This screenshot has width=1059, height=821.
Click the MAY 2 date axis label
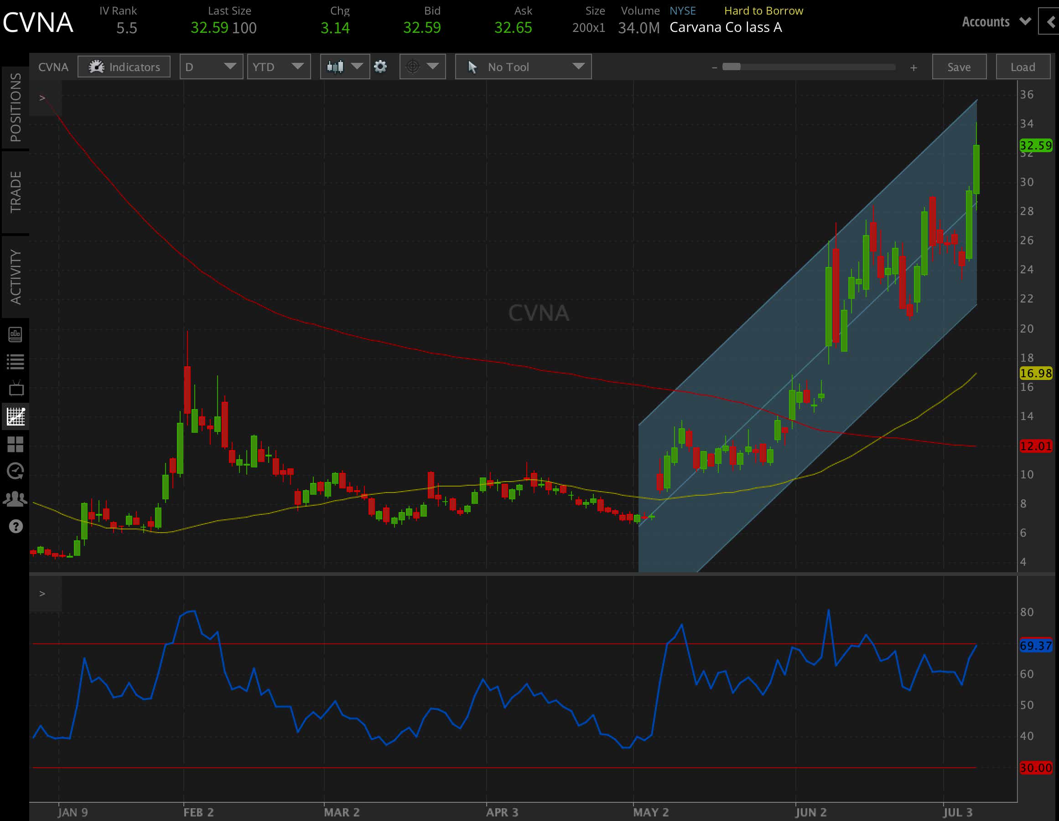pyautogui.click(x=651, y=813)
